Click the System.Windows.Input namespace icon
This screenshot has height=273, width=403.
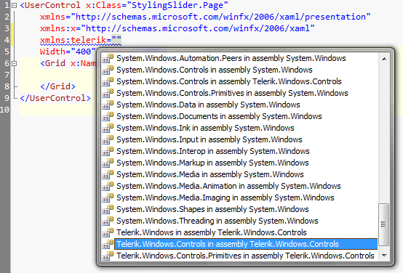click(x=108, y=139)
